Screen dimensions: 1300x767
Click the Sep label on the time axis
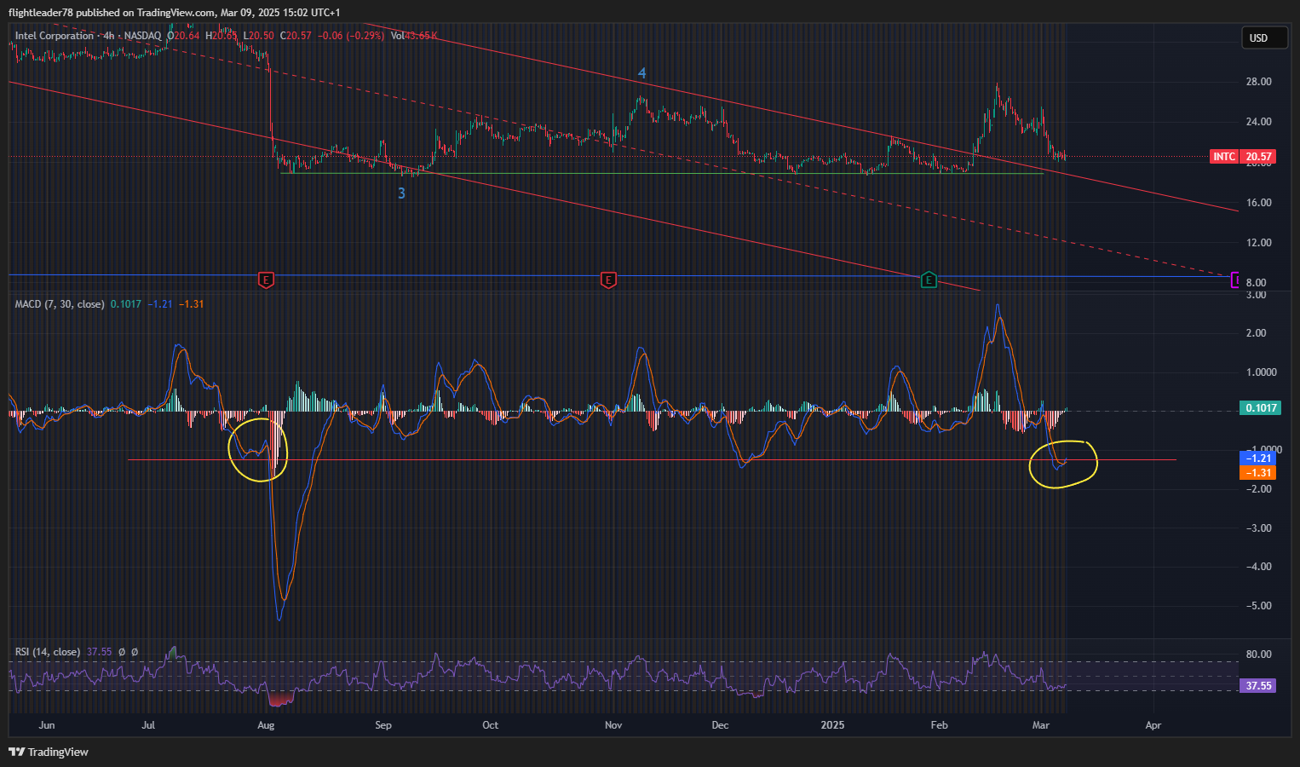tap(383, 725)
